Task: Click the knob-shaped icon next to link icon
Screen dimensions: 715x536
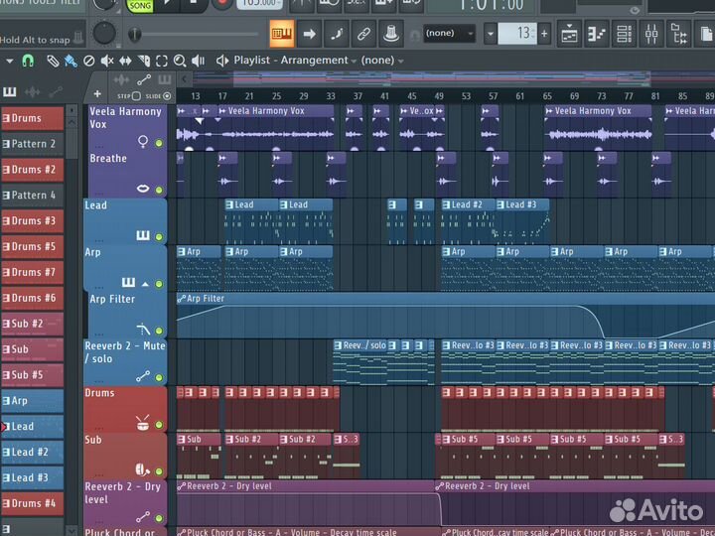Action: (x=391, y=34)
